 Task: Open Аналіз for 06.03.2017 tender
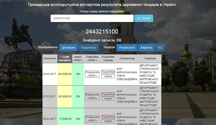click(x=108, y=121)
